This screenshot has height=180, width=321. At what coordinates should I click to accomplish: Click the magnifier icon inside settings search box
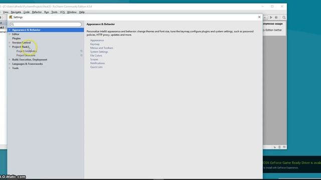tap(13, 24)
